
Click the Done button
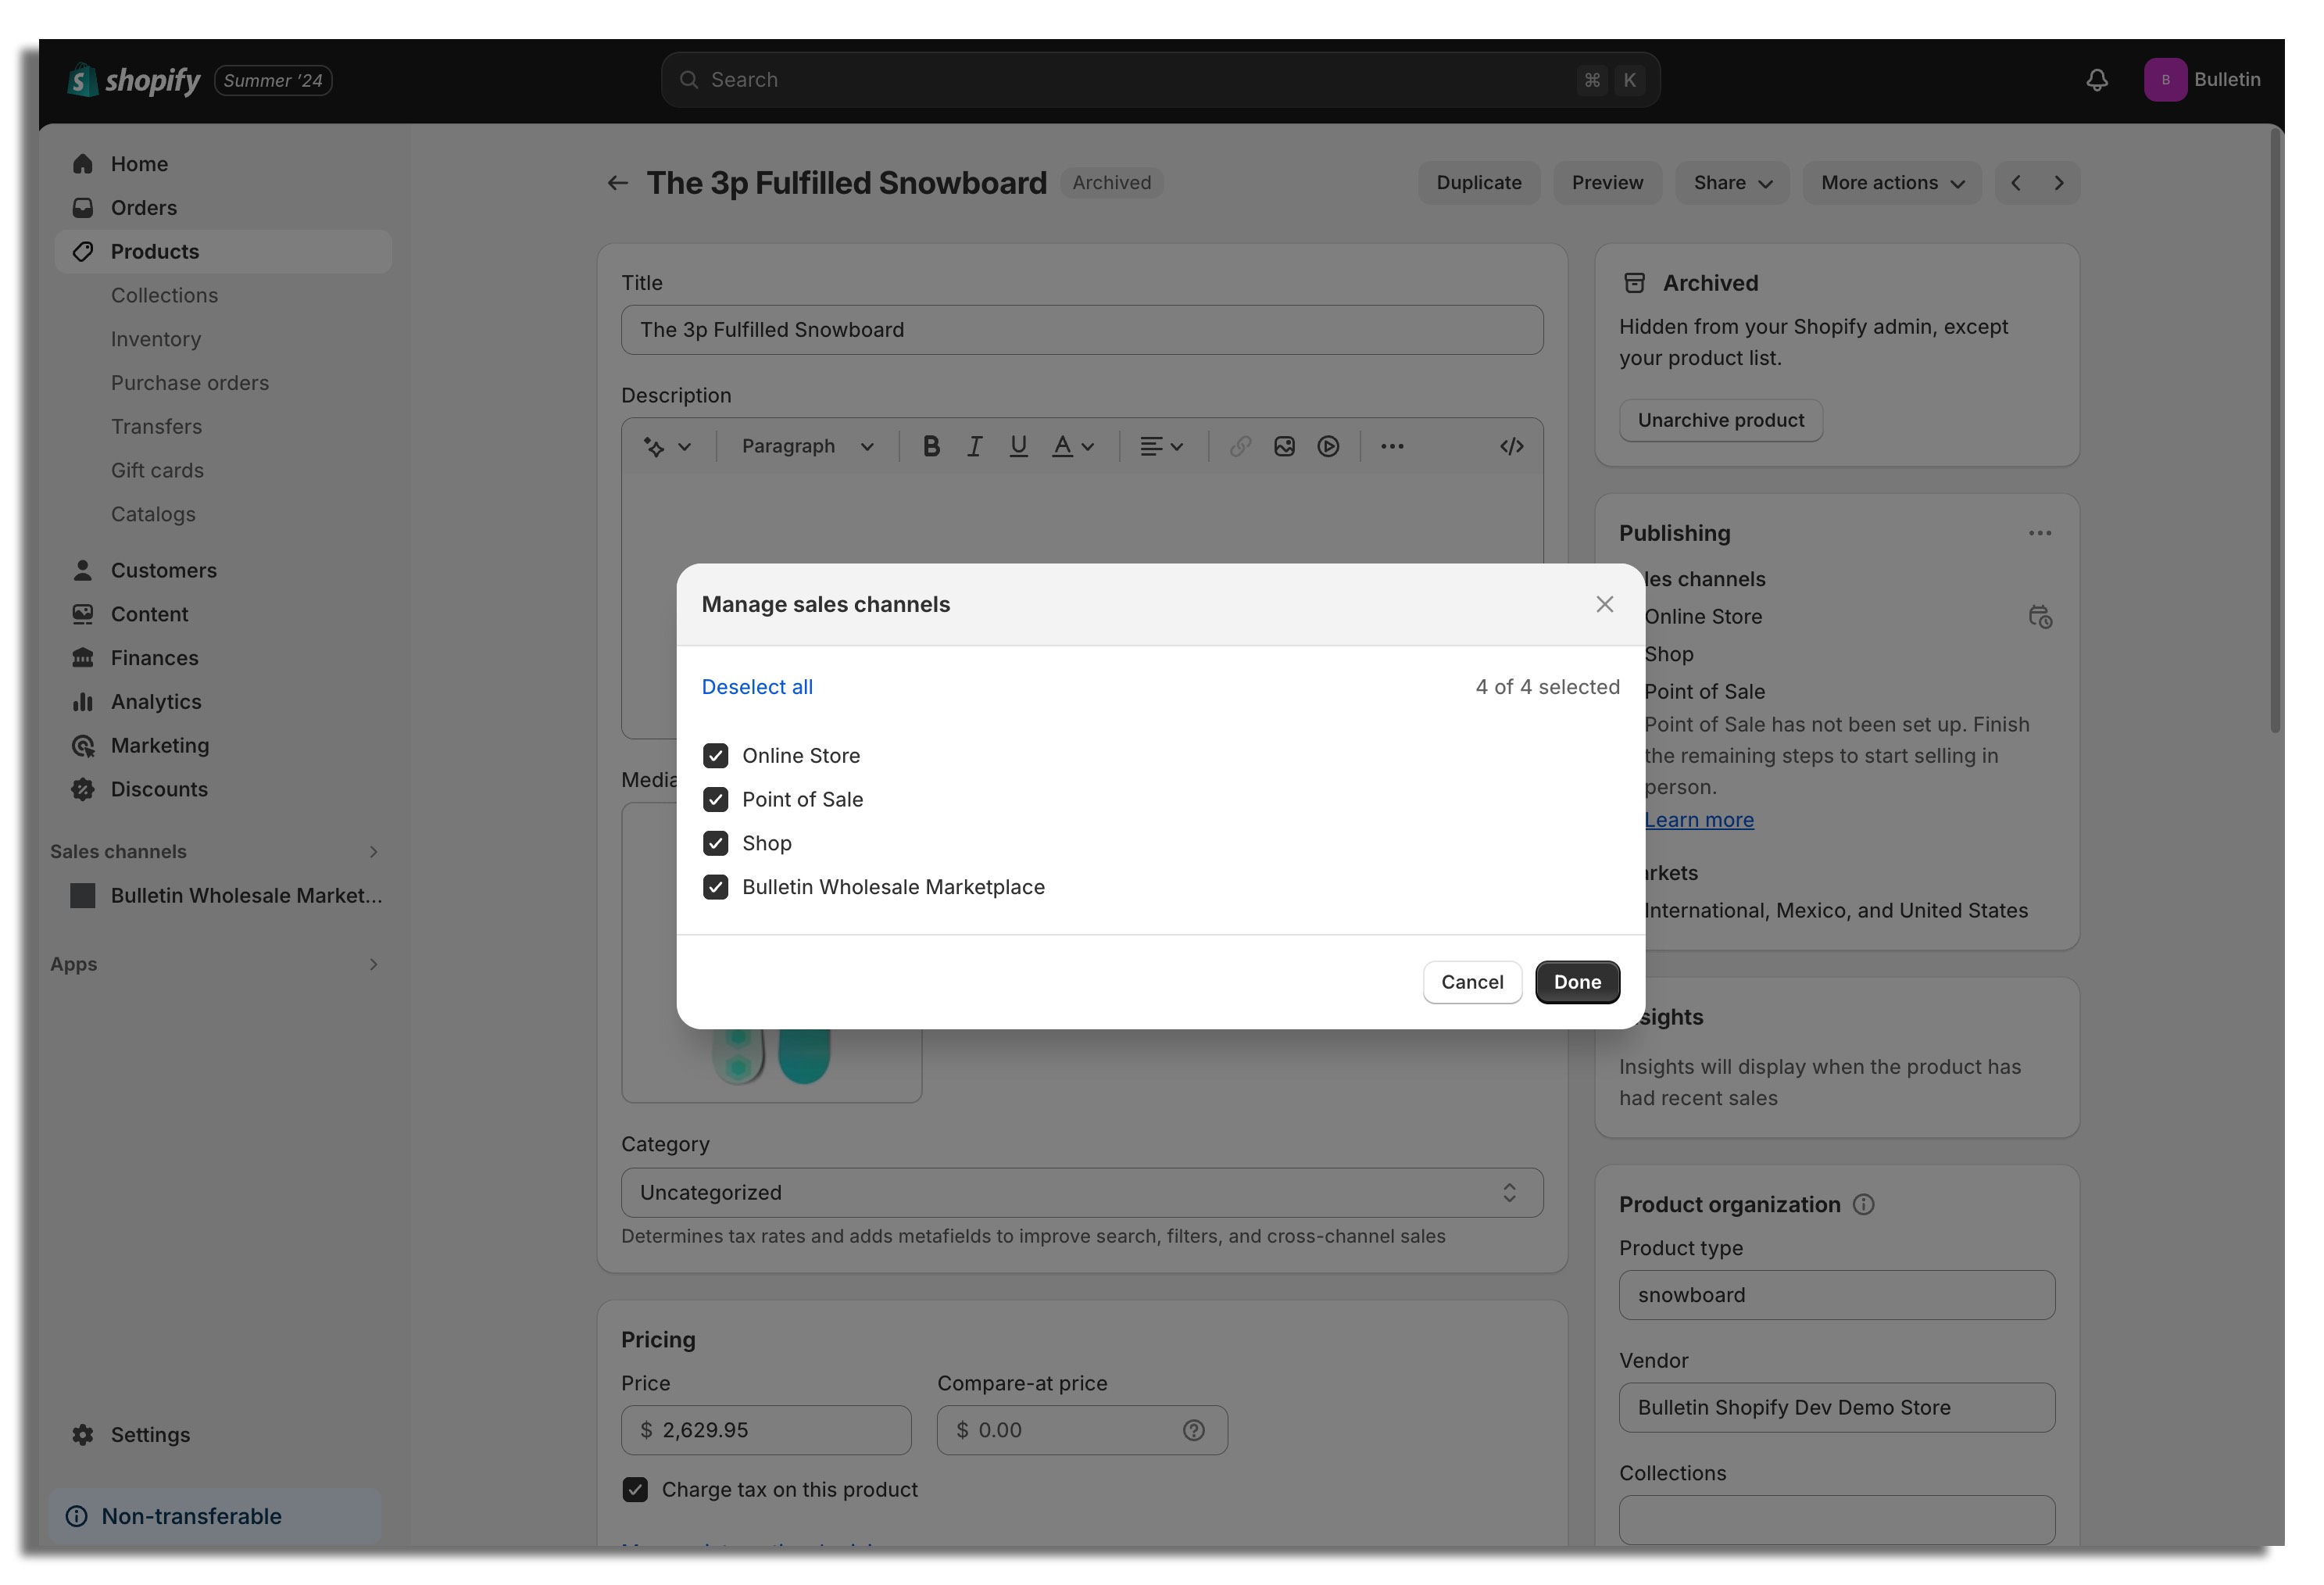[1577, 982]
